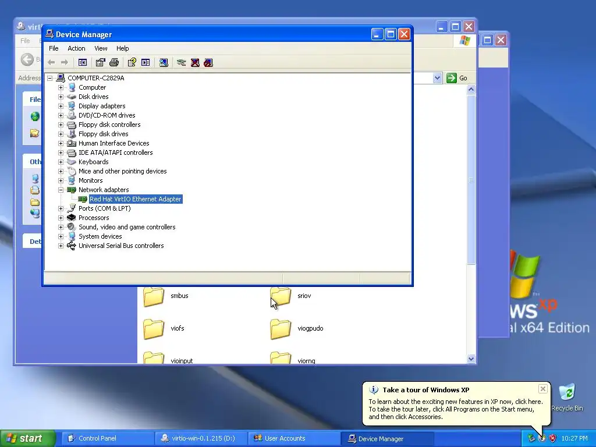The height and width of the screenshot is (447, 596).
Task: Click Explorer scrollbar down arrow
Action: [x=471, y=359]
